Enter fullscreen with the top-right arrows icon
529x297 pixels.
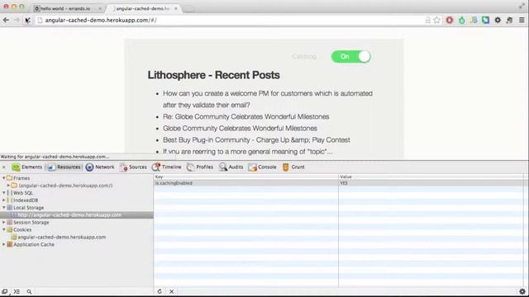coord(522,6)
